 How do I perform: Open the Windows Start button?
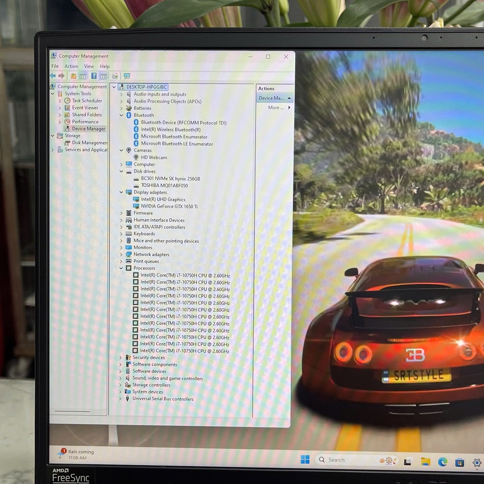click(305, 459)
